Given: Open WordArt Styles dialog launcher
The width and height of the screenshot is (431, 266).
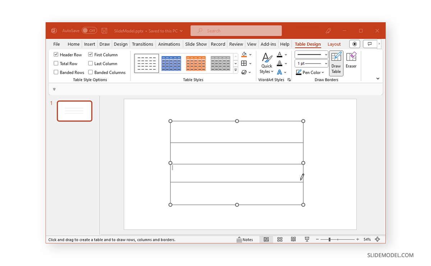Looking at the screenshot, I should (289, 80).
